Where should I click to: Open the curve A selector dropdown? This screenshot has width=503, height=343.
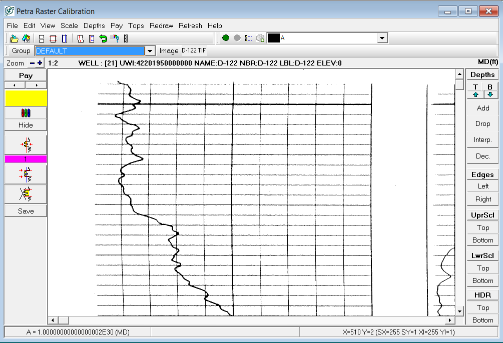(382, 37)
